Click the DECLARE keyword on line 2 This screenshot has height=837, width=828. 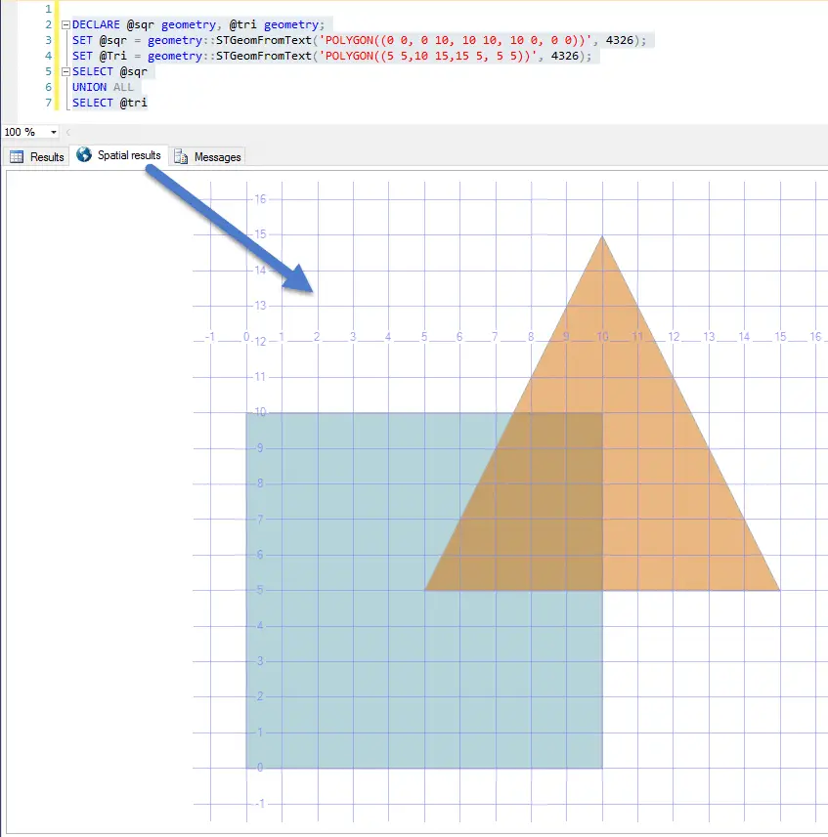(x=96, y=24)
